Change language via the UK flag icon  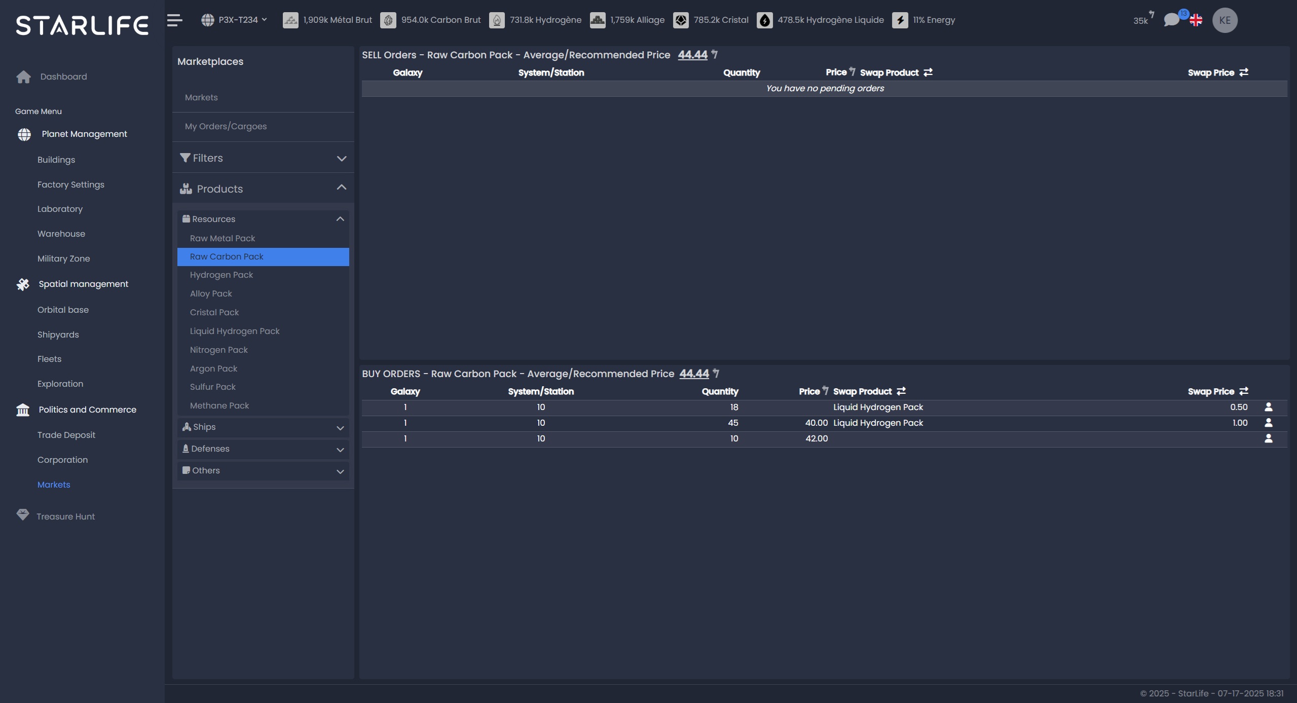(1196, 20)
